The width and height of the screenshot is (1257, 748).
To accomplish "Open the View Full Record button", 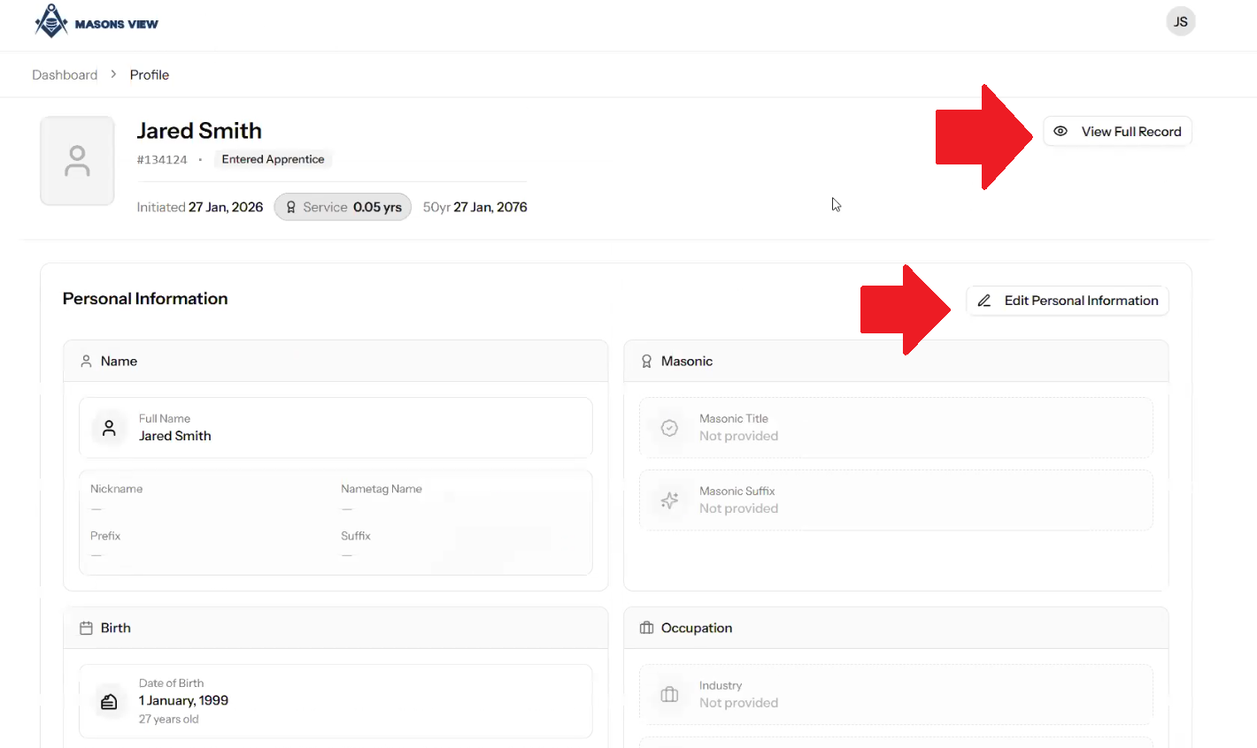I will point(1118,131).
